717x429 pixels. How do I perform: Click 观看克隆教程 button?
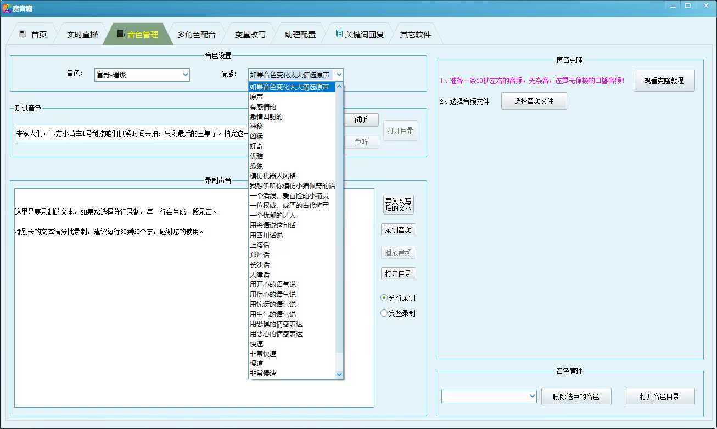click(664, 81)
